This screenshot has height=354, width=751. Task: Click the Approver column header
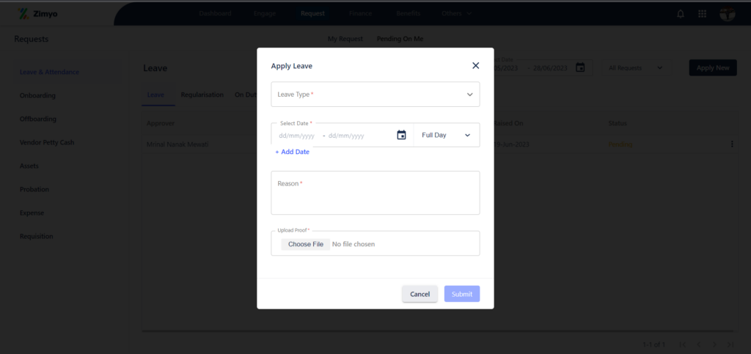pos(161,123)
